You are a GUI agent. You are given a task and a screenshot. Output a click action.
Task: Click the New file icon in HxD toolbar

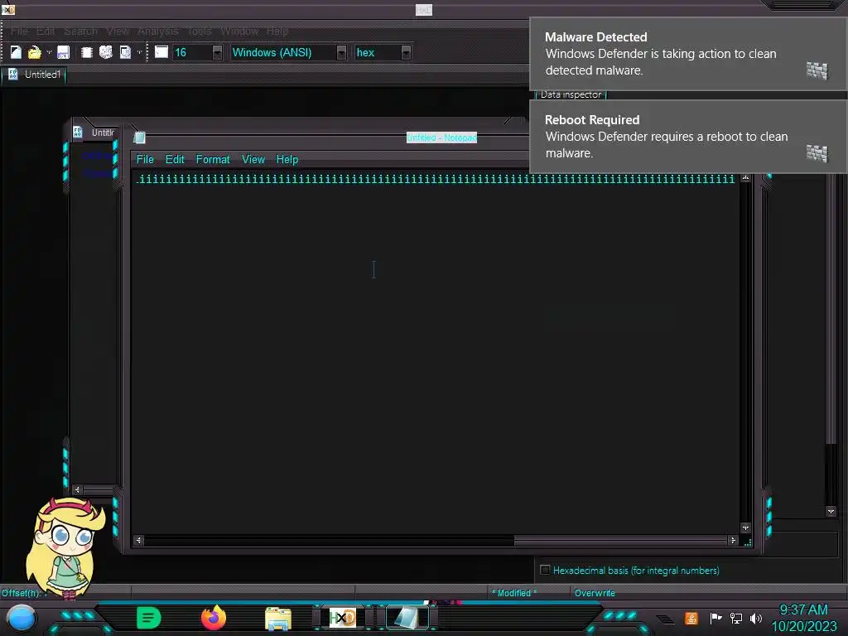[16, 52]
